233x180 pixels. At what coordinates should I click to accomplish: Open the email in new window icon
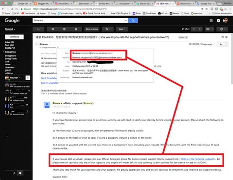point(227,37)
